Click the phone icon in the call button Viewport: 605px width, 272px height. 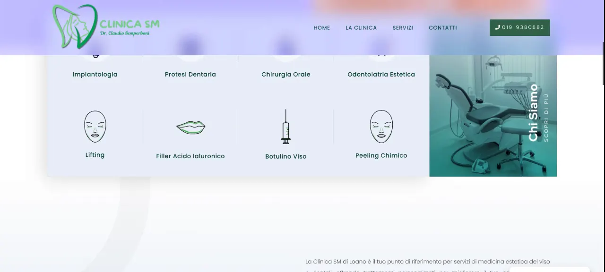click(498, 27)
